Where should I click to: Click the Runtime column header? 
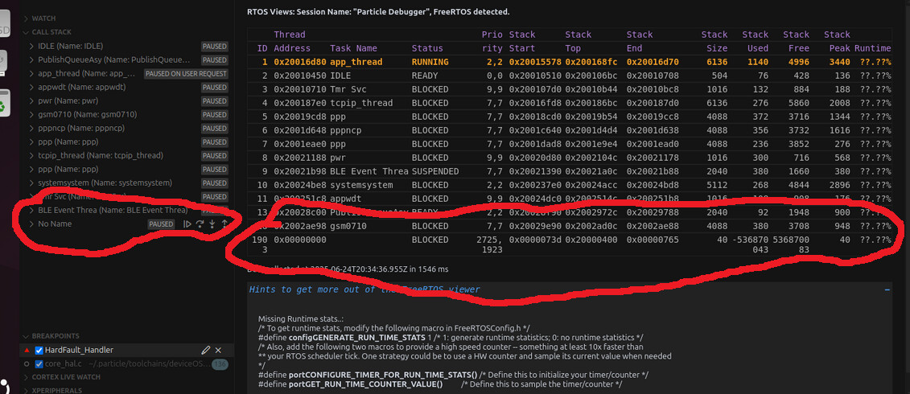pyautogui.click(x=872, y=48)
